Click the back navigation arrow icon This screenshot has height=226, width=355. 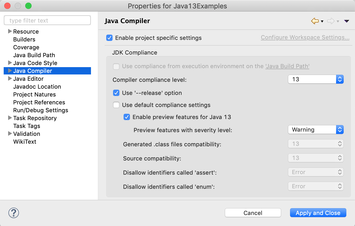point(315,21)
